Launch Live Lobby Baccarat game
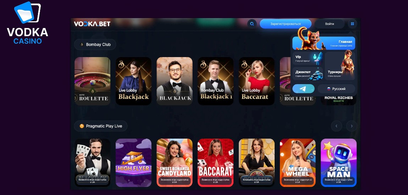 [257, 81]
